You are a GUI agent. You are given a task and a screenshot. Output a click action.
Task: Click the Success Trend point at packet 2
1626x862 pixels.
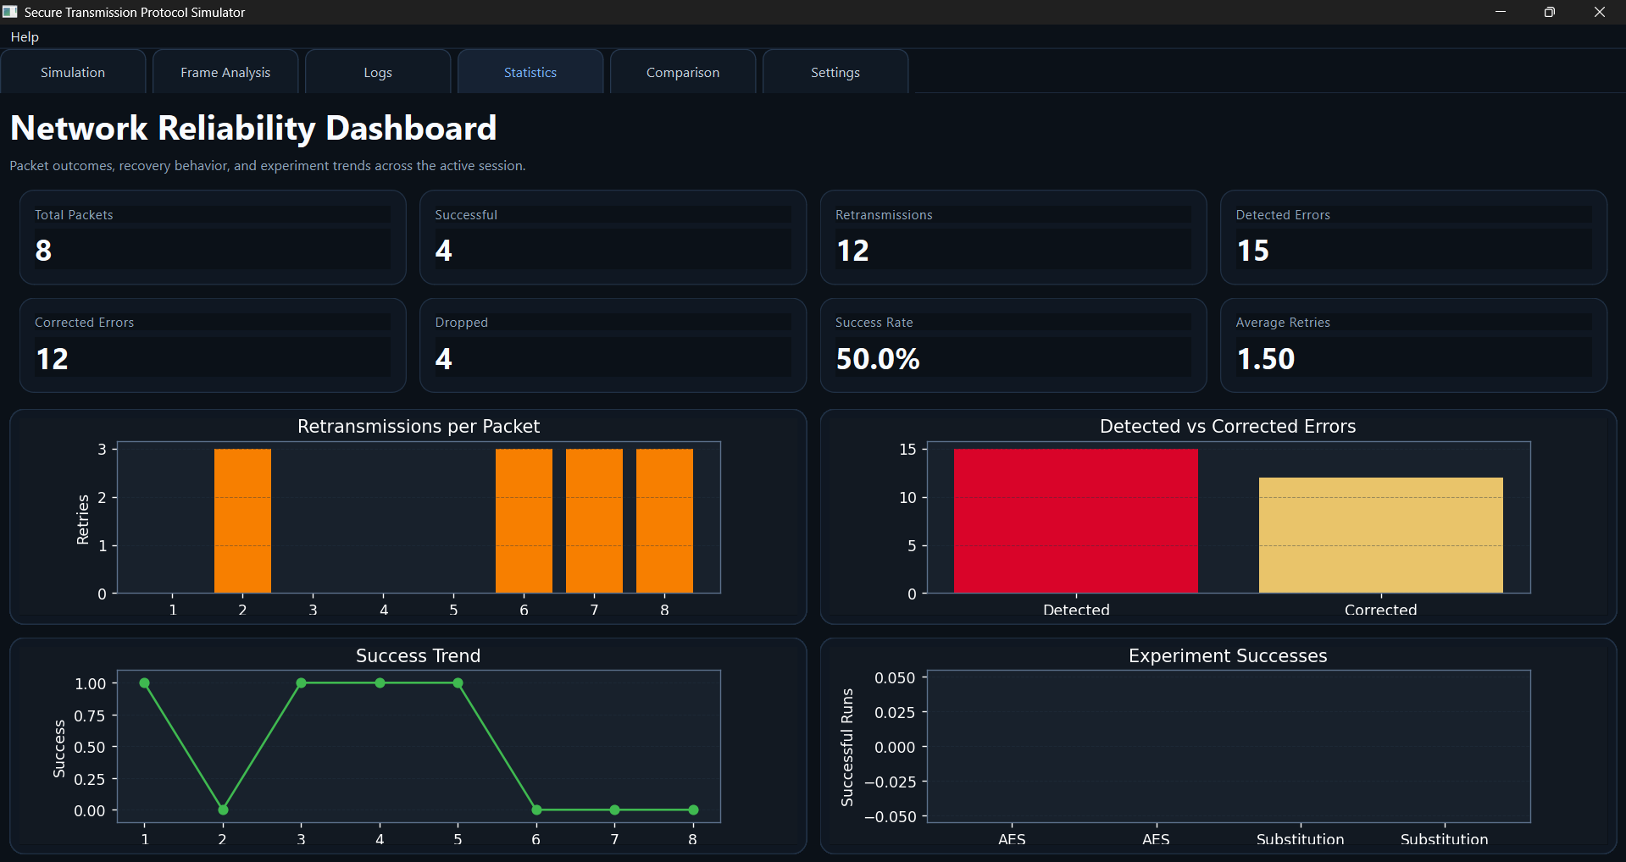point(223,810)
